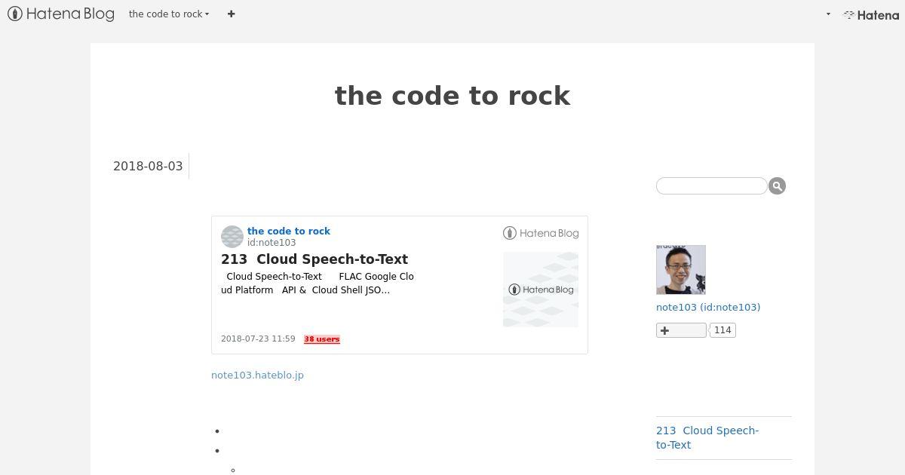Click the Hatena logo at top right
Image resolution: width=905 pixels, height=475 pixels.
871,14
